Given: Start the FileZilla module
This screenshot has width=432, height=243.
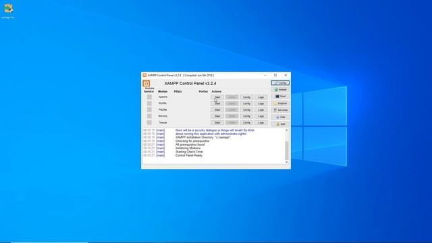Looking at the screenshot, I should 217,110.
